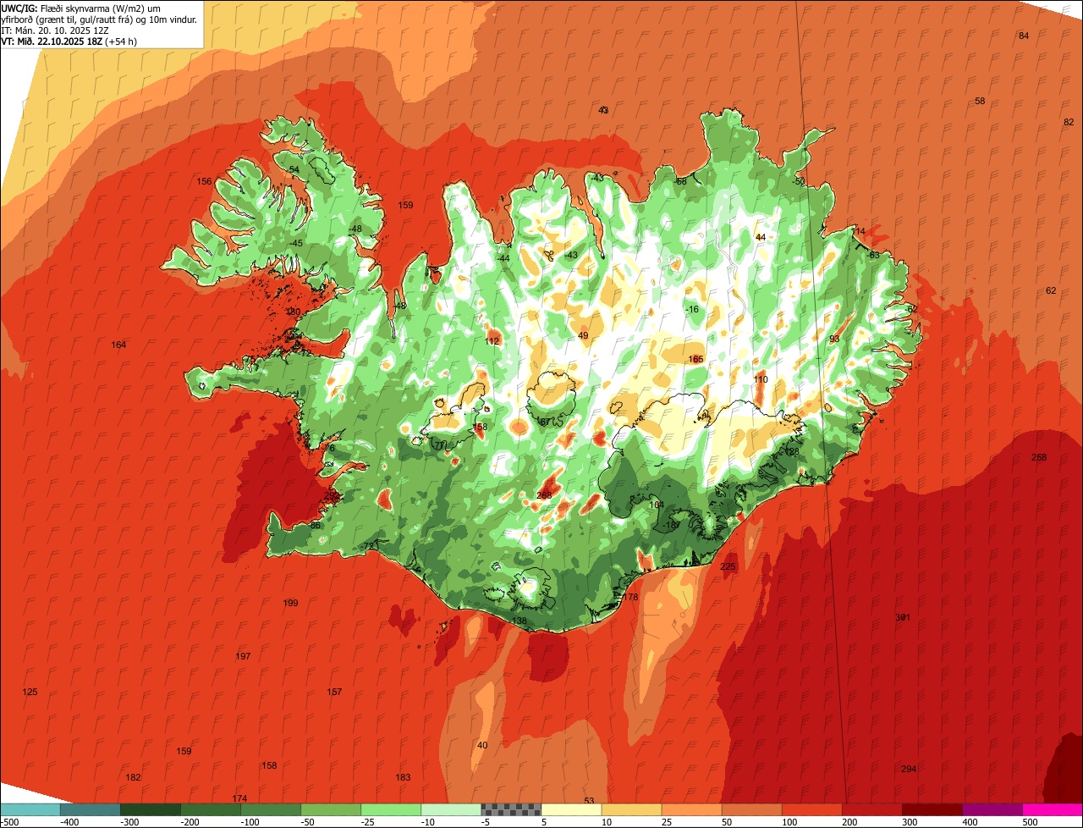Click the darkest green -300 to -200 legend swatch
This screenshot has width=1083, height=828.
point(151,809)
